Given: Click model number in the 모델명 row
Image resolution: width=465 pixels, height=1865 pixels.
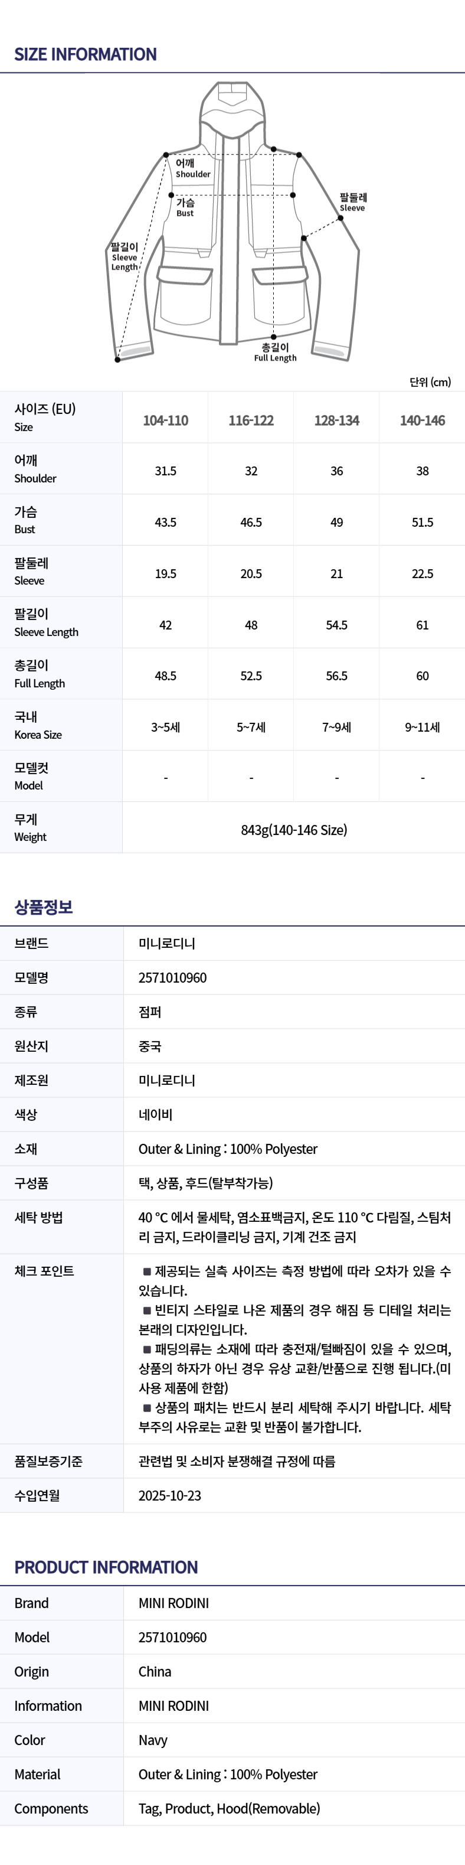Looking at the screenshot, I should tap(172, 977).
